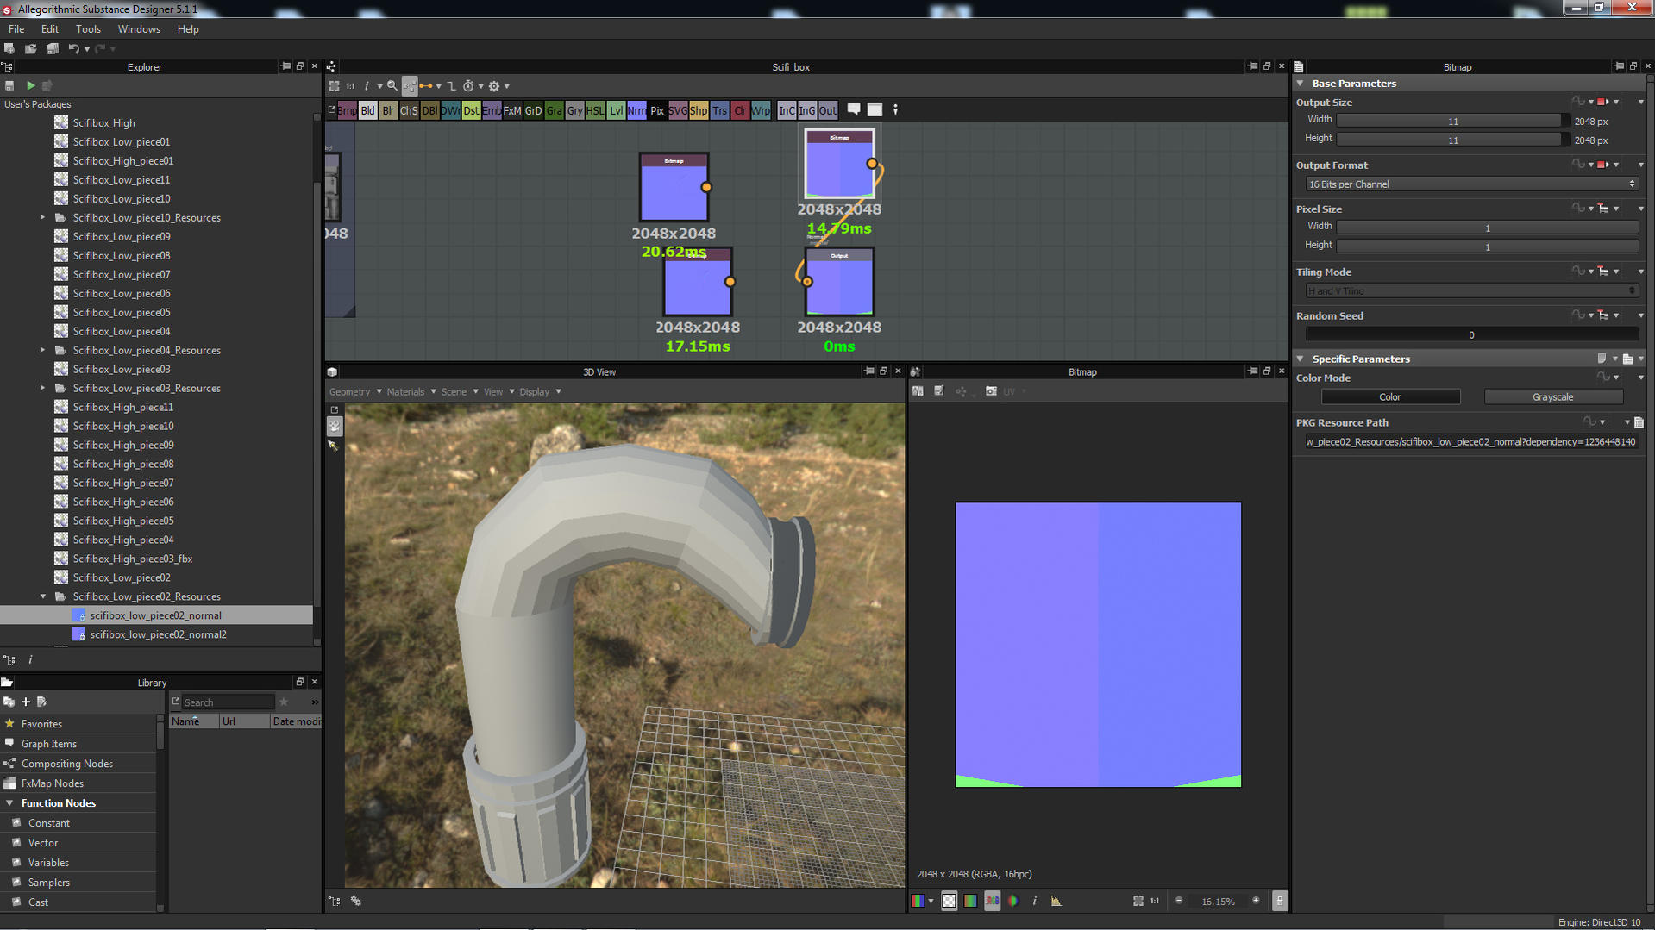Image resolution: width=1655 pixels, height=930 pixels.
Task: Select Scifibox_High in Explorer
Action: tap(103, 123)
